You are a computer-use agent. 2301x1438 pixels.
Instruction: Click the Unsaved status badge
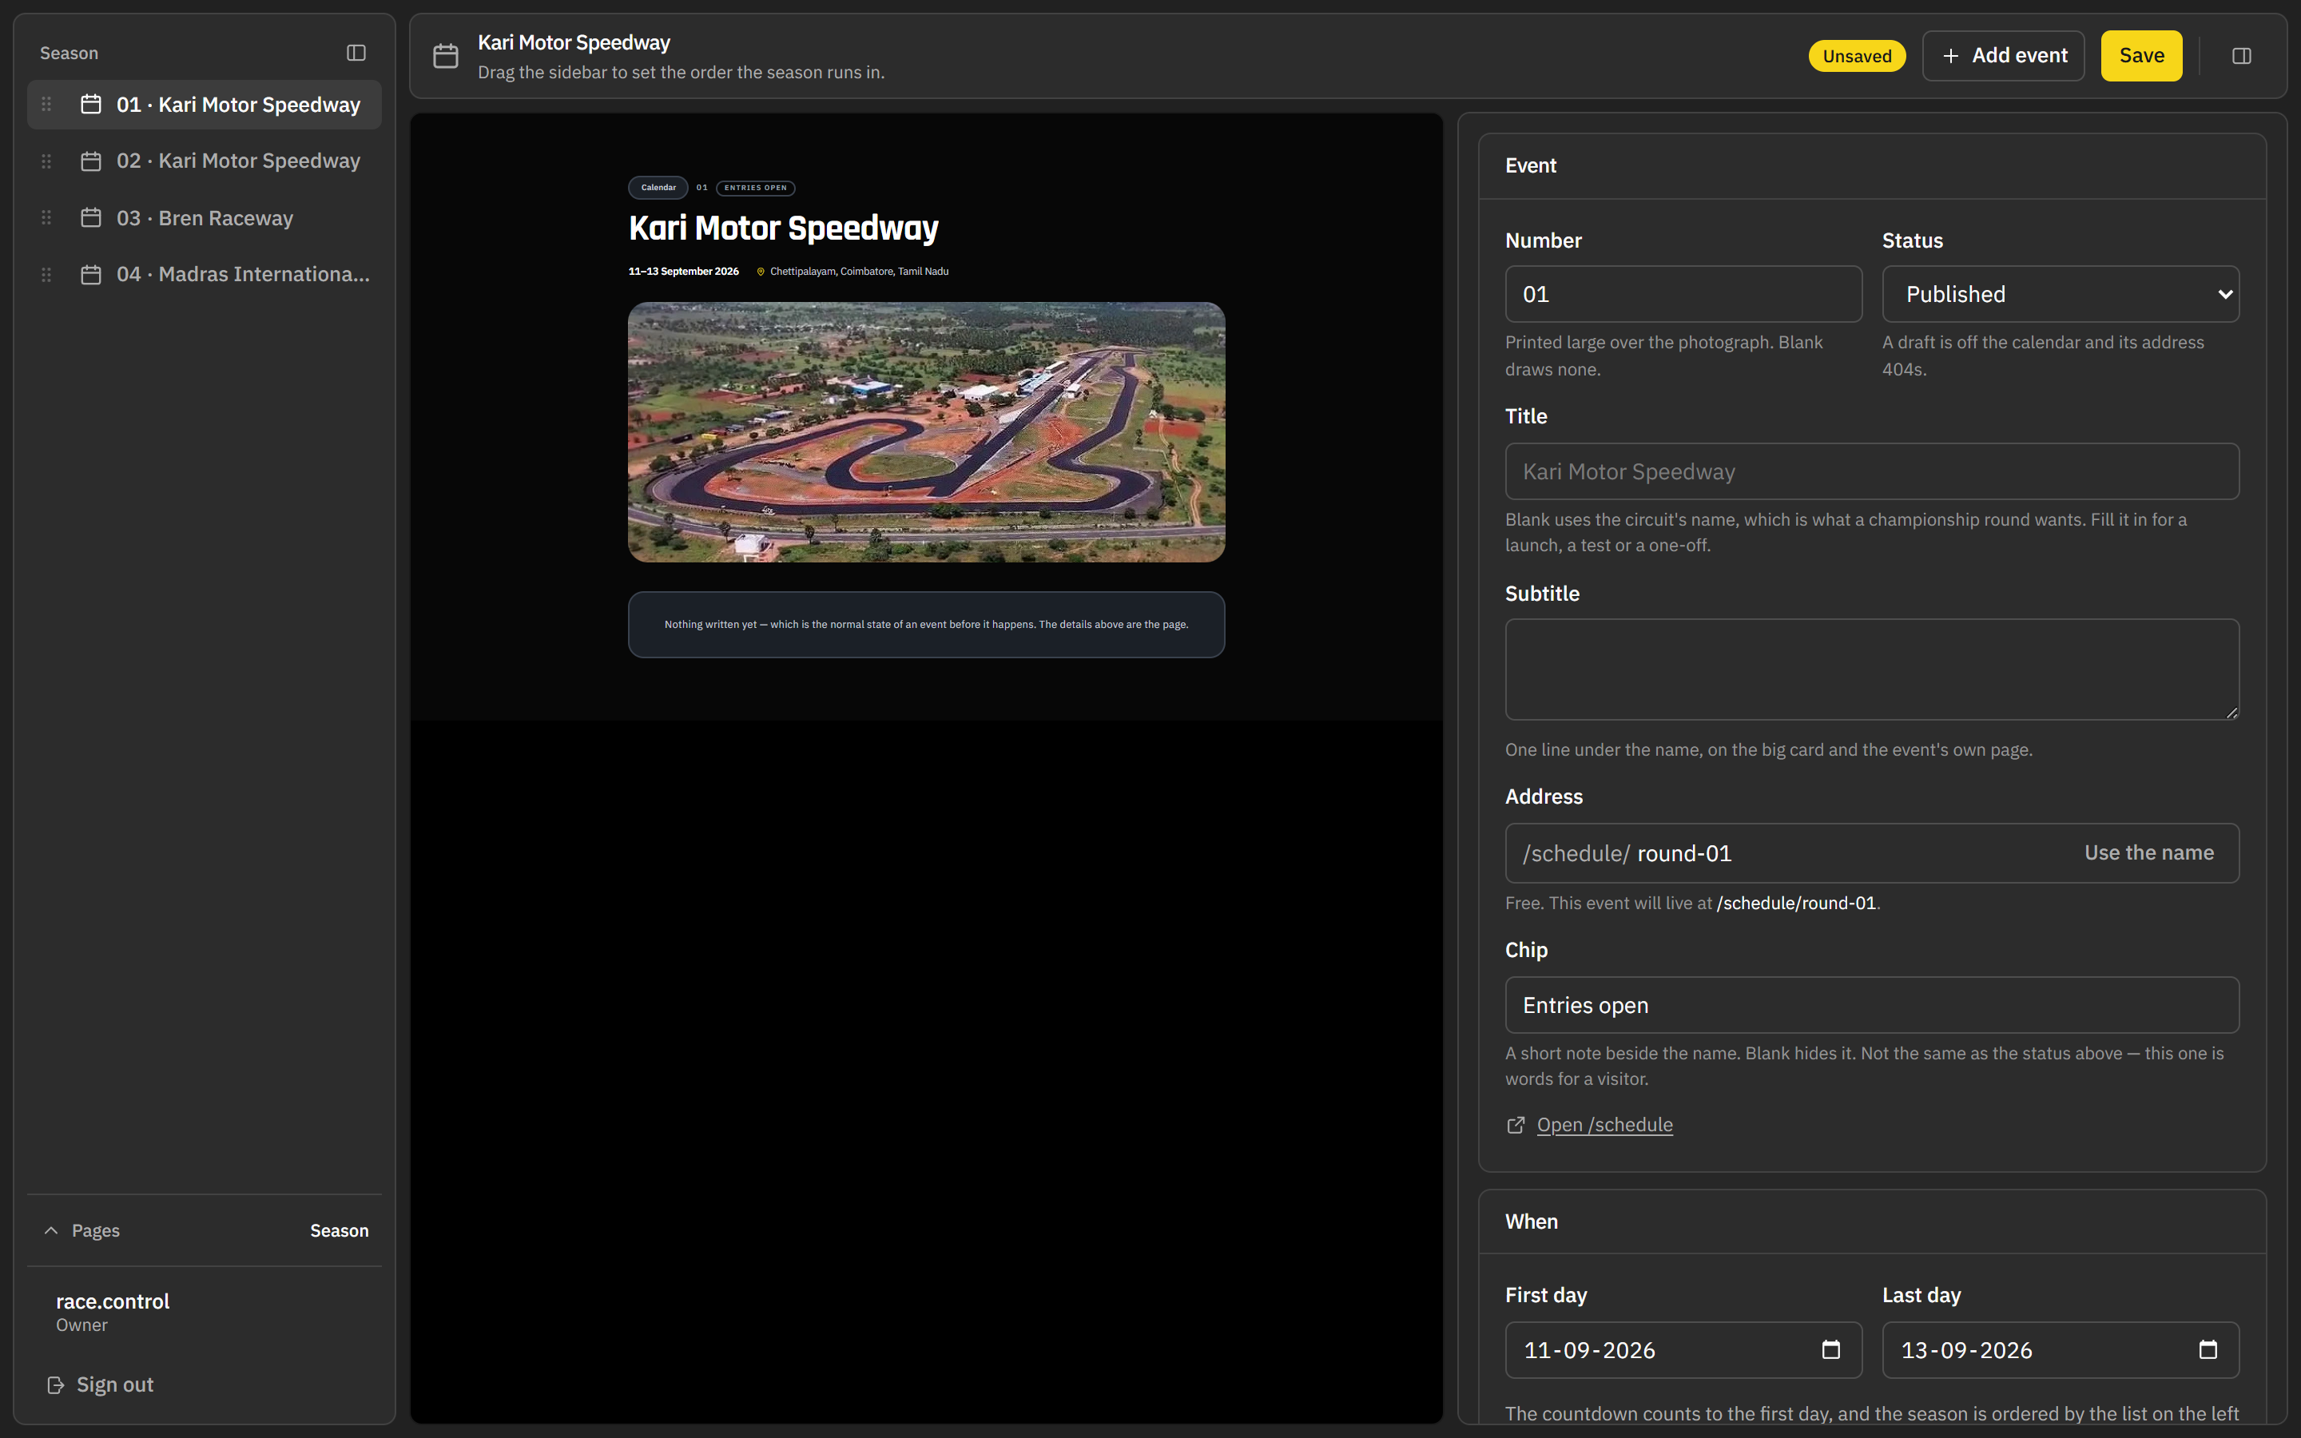coord(1856,56)
